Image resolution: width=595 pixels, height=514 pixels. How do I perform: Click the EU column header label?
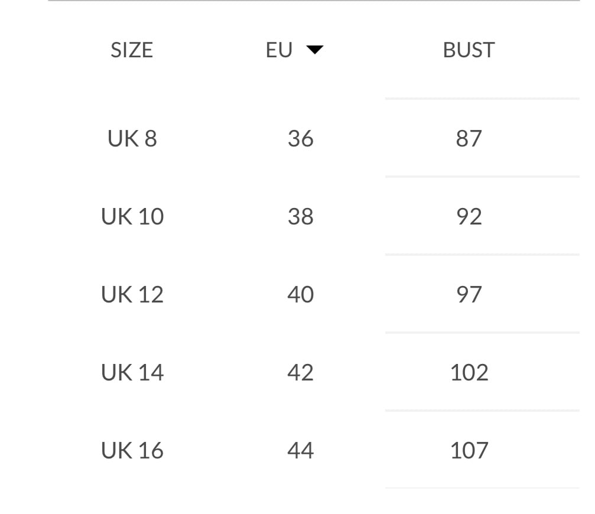click(279, 50)
